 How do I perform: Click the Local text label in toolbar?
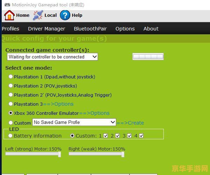coord(50,15)
